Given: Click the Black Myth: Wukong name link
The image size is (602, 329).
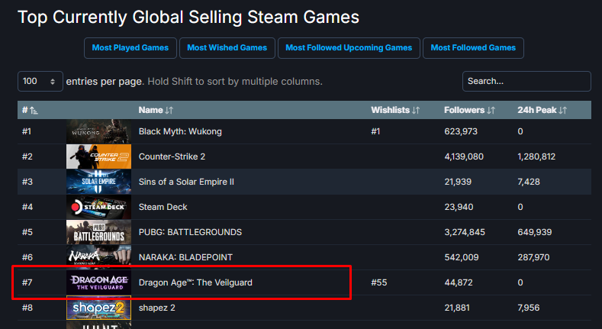Looking at the screenshot, I should point(180,131).
